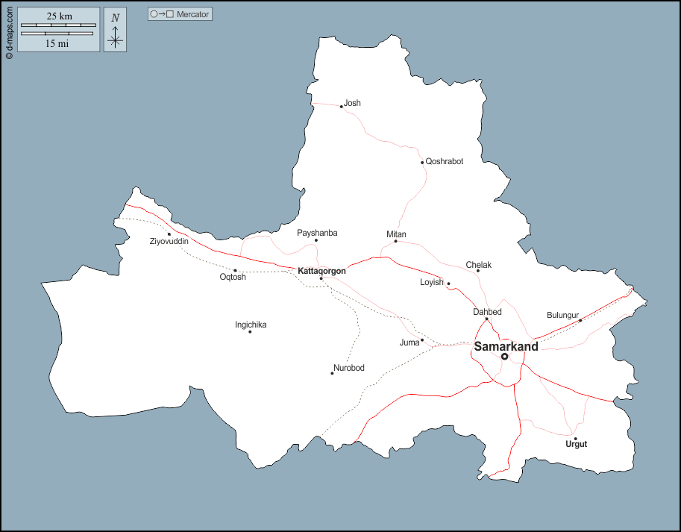Click the Ziyovuddin town label

point(169,242)
